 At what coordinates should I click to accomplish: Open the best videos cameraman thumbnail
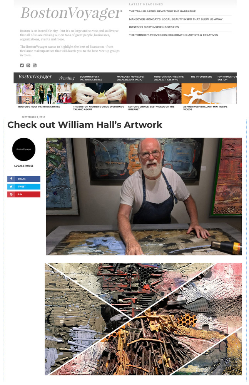coord(154,93)
